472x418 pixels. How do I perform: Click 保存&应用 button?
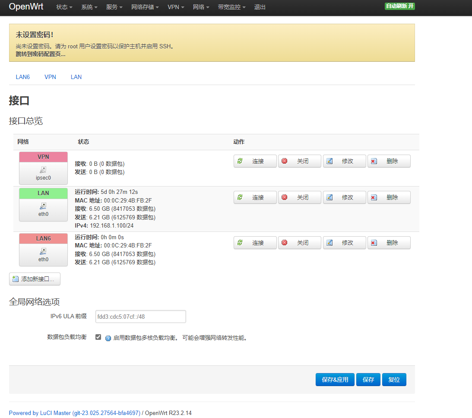pyautogui.click(x=335, y=380)
